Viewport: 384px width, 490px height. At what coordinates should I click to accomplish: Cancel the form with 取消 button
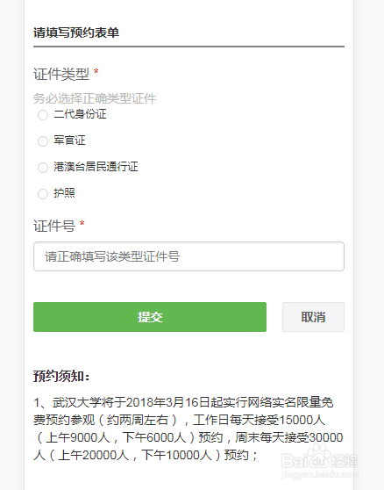pyautogui.click(x=313, y=317)
